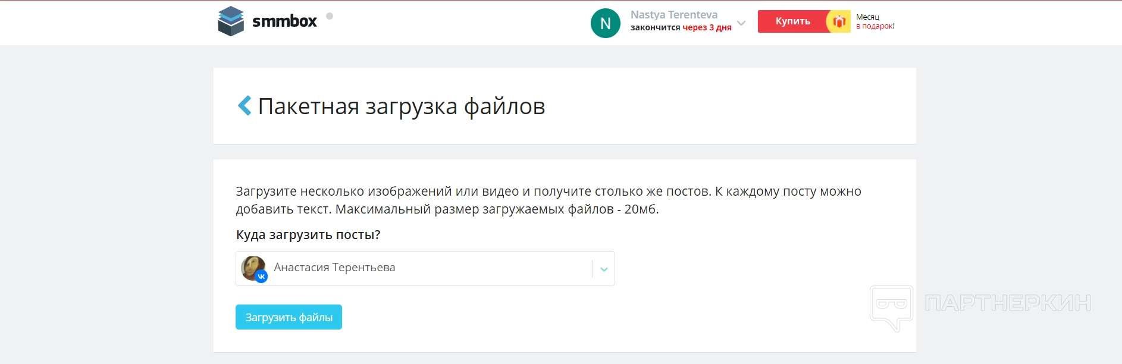Open the smmbox logo home link

(x=267, y=21)
